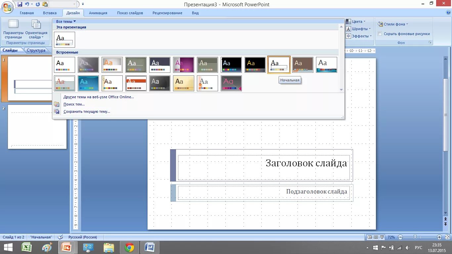Save the presentation from quick access toolbar

click(20, 4)
